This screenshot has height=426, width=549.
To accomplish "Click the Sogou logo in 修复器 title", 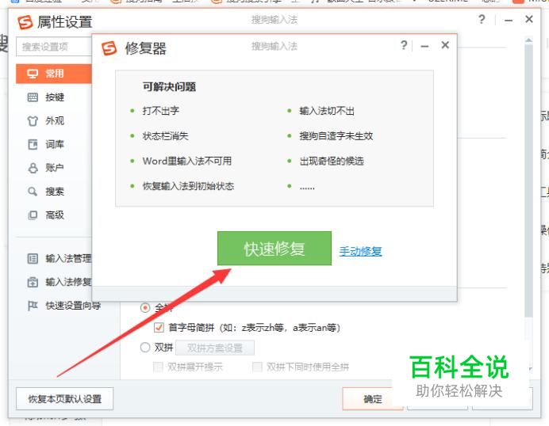I will 109,48.
